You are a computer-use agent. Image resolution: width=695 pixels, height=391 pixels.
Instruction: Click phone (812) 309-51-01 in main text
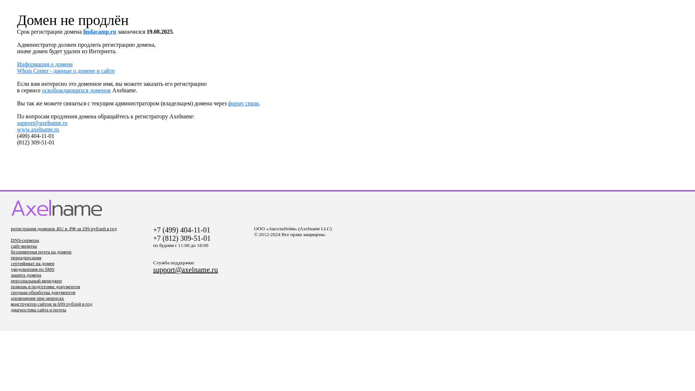[36, 143]
